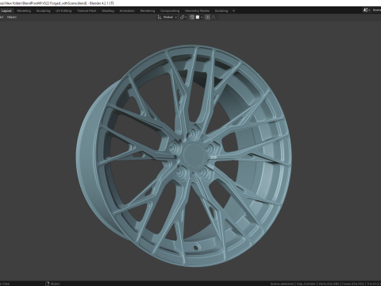
Task: Switch to the Rendering workspace tab
Action: click(148, 11)
